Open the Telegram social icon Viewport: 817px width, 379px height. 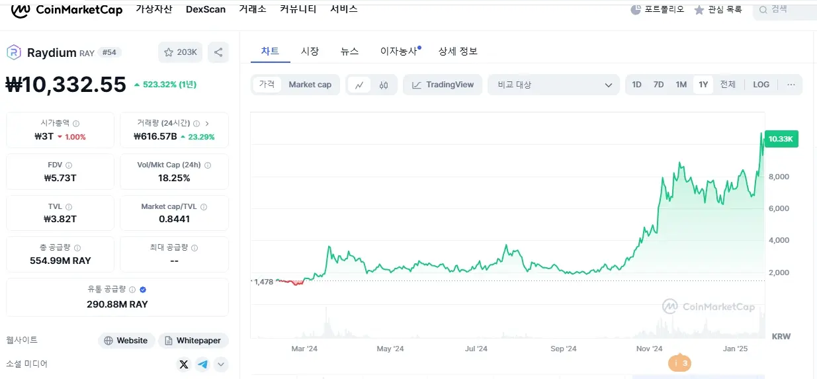click(x=203, y=364)
